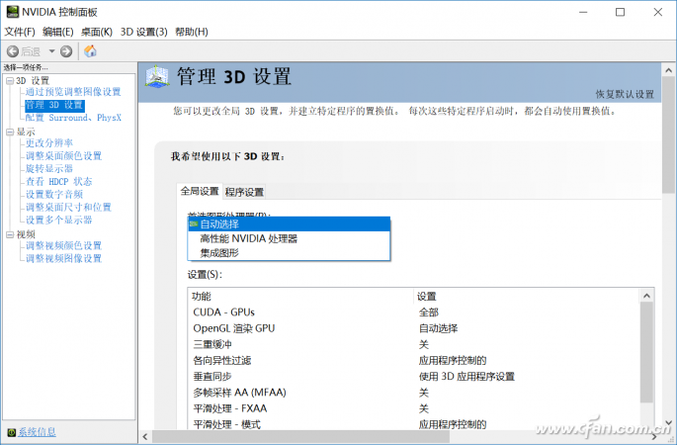Choose 自动选择 in the processor dropdown list
677x445 pixels.
point(289,224)
